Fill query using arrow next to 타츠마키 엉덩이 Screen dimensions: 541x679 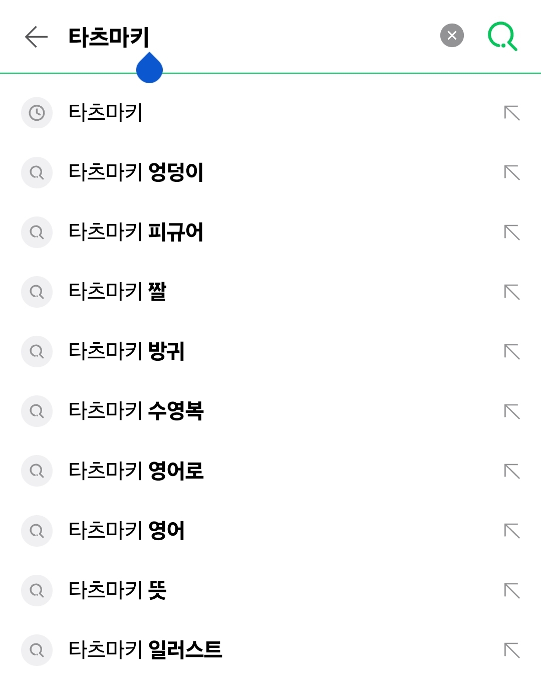click(x=512, y=172)
